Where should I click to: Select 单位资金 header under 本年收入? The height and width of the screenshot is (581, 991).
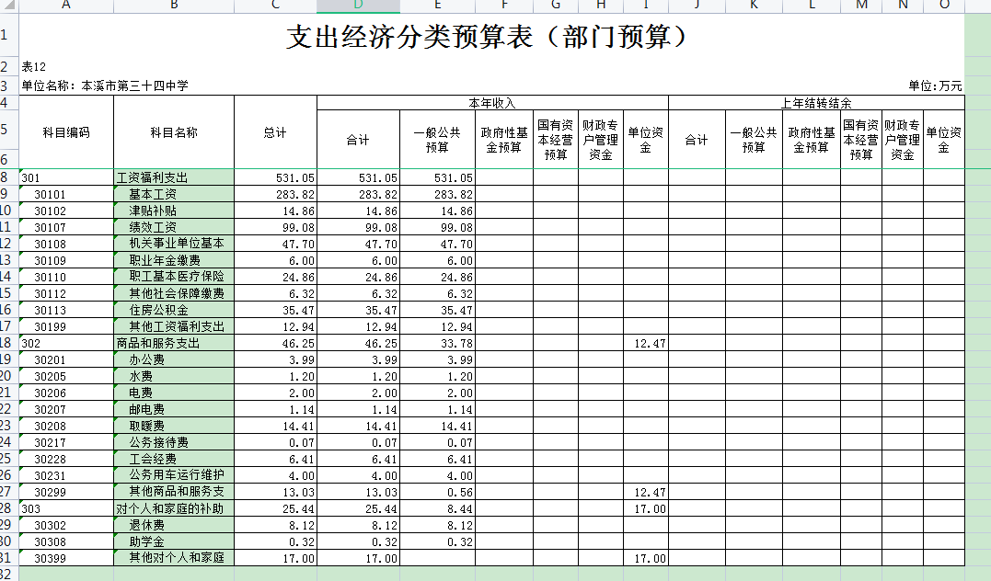(646, 140)
